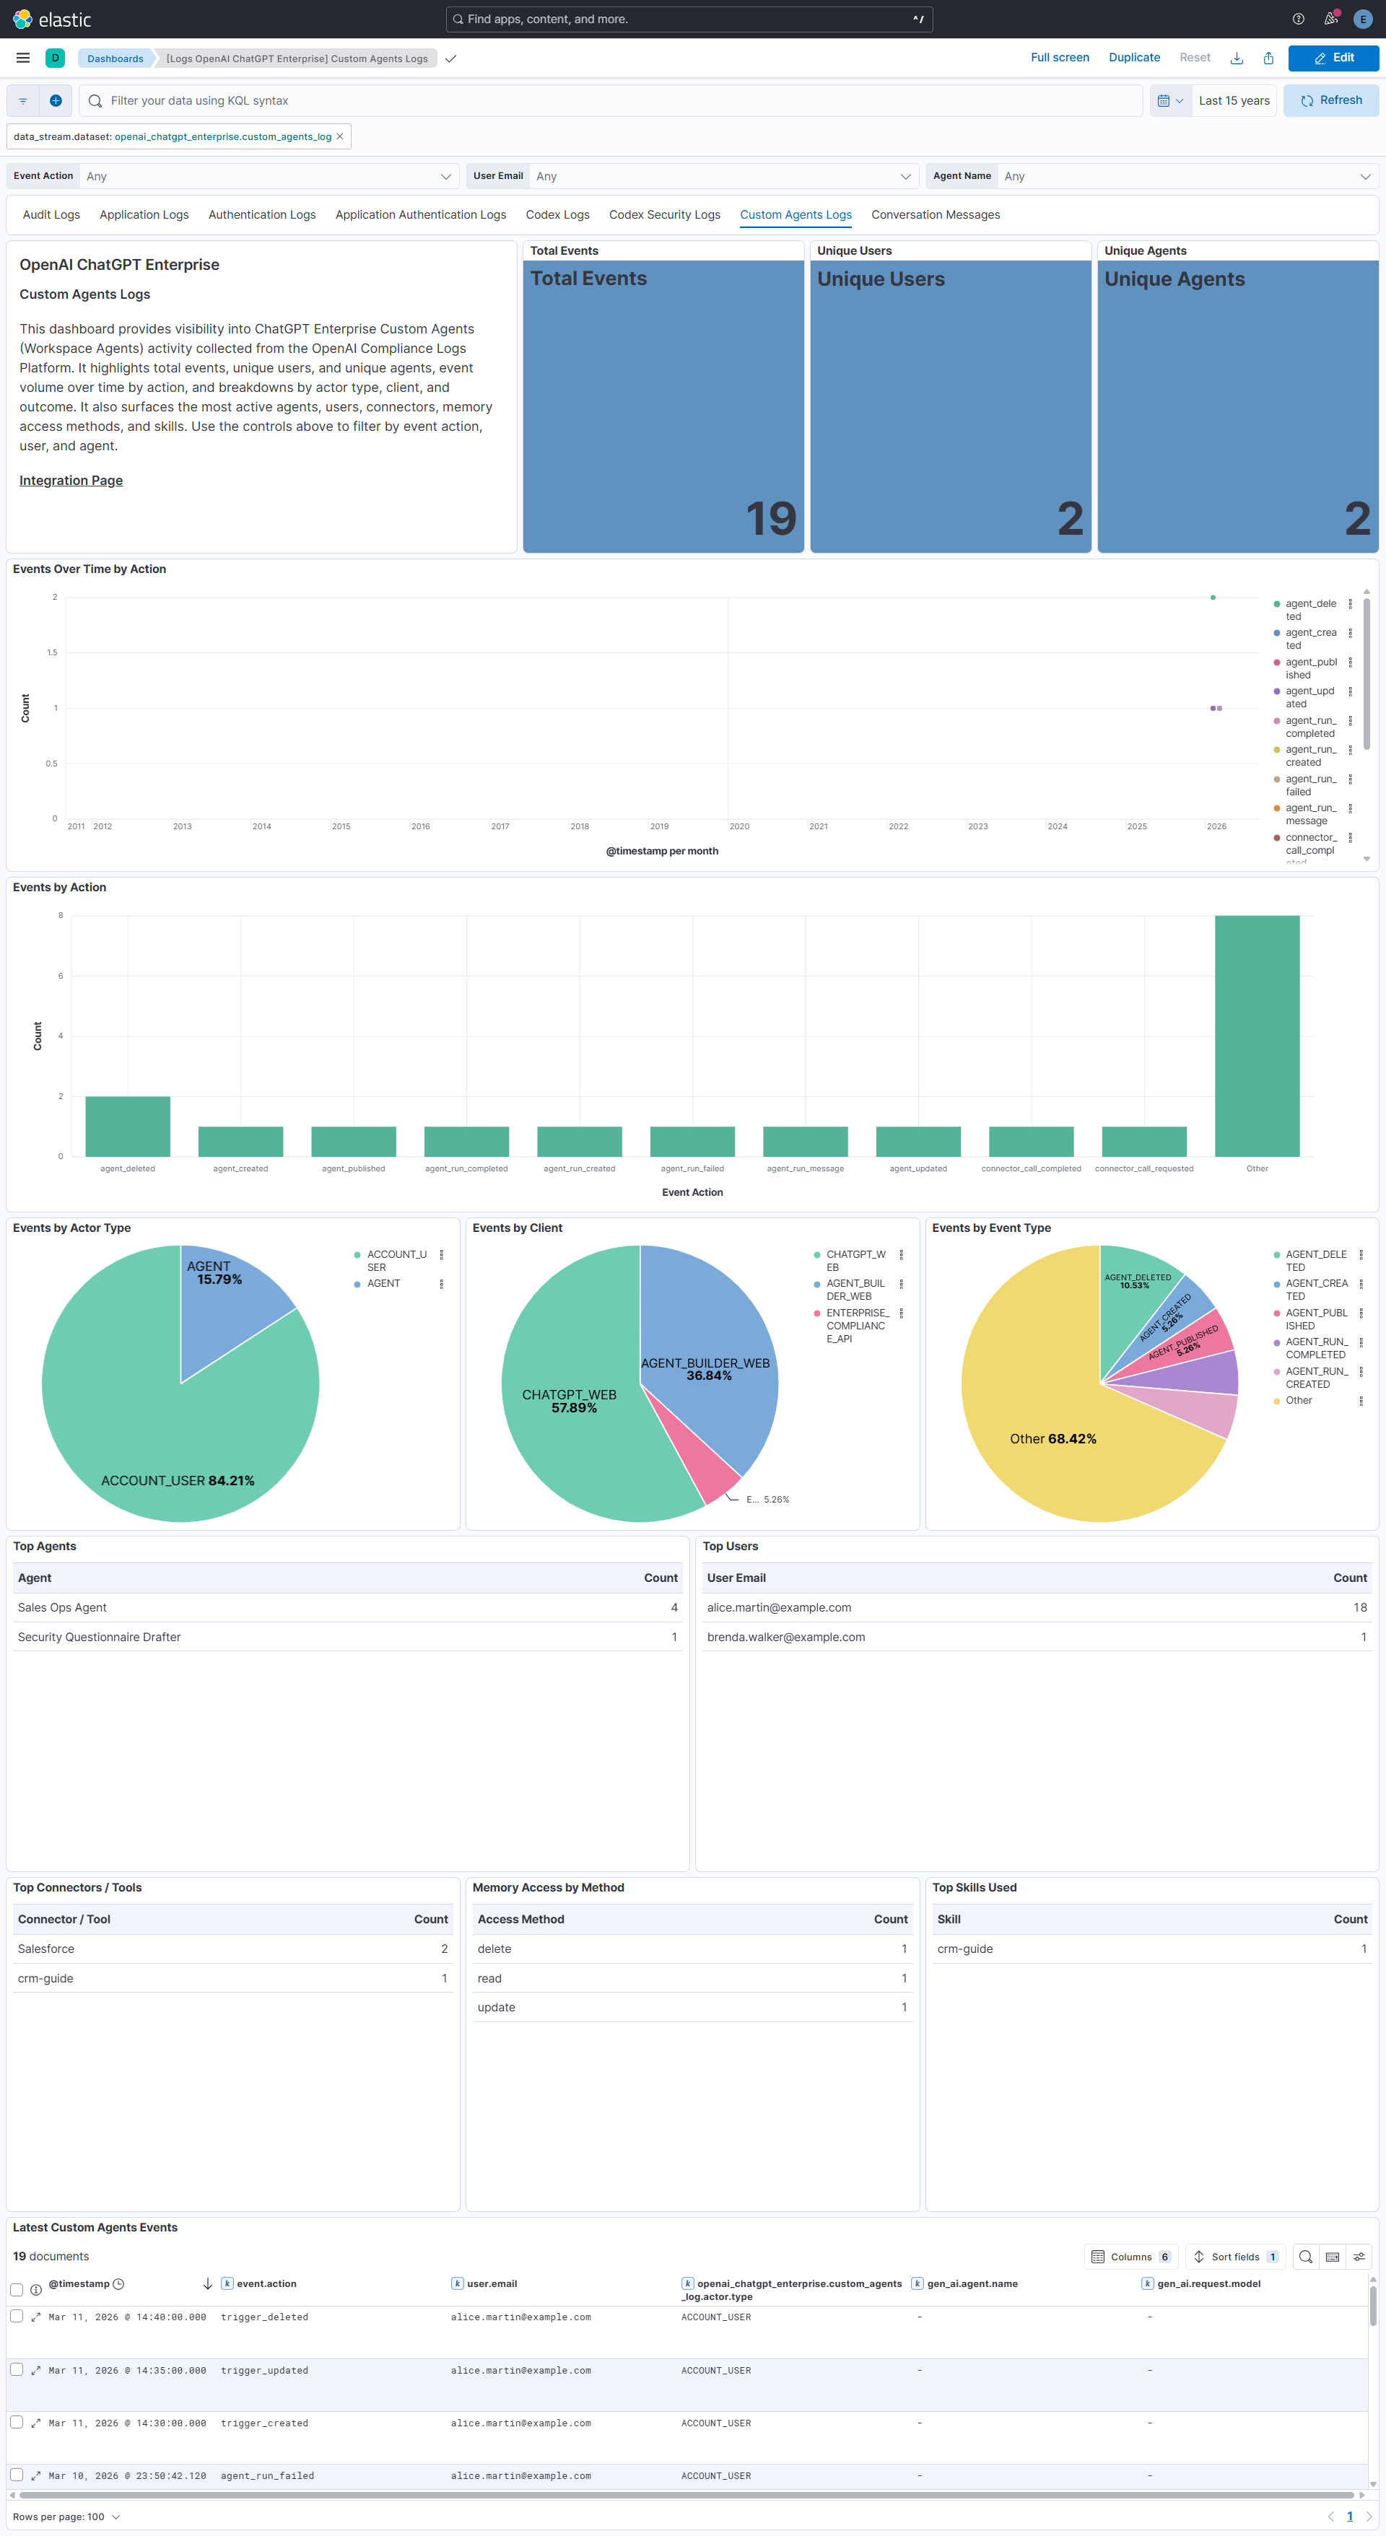The width and height of the screenshot is (1386, 2536).
Task: Click the Salesforce connector row
Action: pos(232,1949)
